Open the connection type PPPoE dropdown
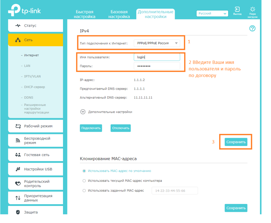 [157, 43]
